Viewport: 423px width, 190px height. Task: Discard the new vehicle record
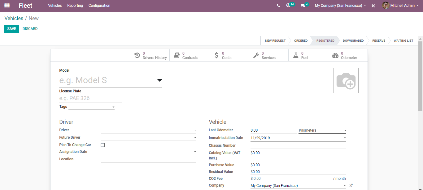tap(30, 29)
